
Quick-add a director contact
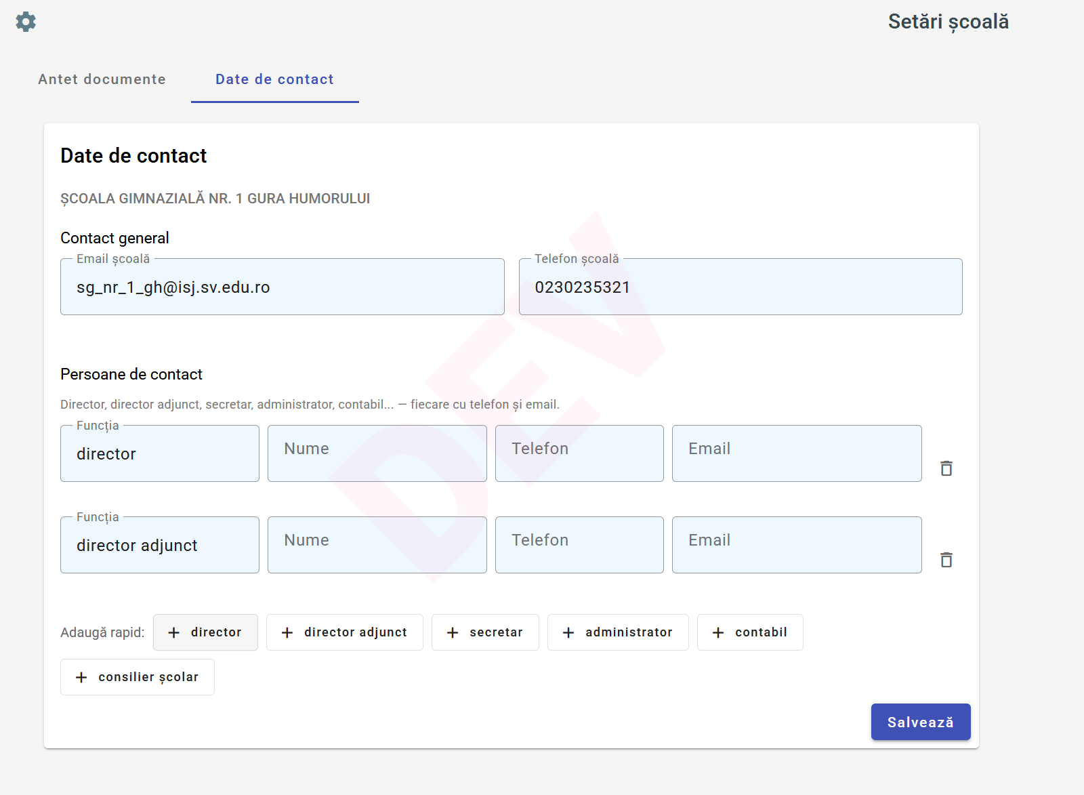(x=205, y=632)
